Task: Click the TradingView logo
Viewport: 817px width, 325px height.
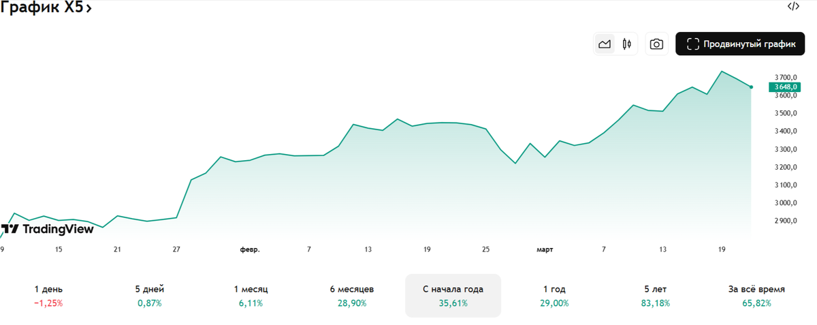Action: pyautogui.click(x=48, y=229)
